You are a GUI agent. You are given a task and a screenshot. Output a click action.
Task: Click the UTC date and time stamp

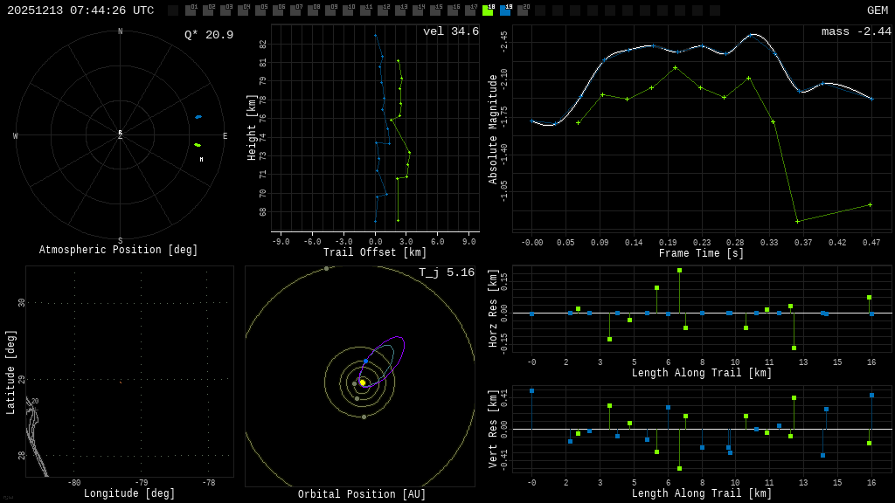point(80,10)
